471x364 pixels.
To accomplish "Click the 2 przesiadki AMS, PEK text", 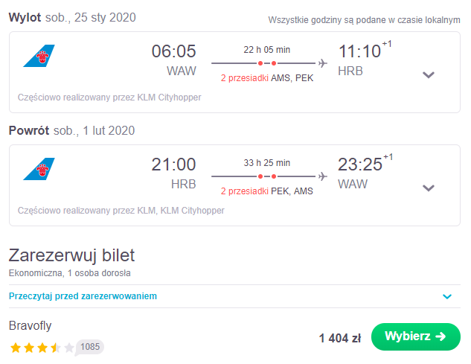I will (x=266, y=78).
